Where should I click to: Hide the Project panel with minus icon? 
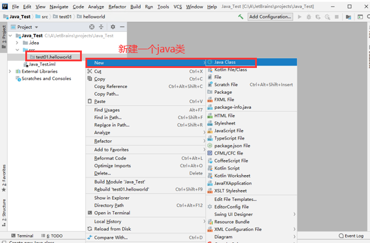tap(122, 27)
